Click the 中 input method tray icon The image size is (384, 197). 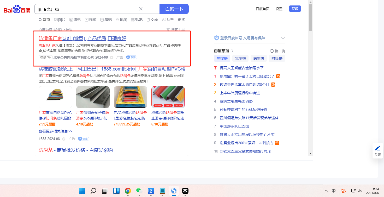[x=334, y=191]
